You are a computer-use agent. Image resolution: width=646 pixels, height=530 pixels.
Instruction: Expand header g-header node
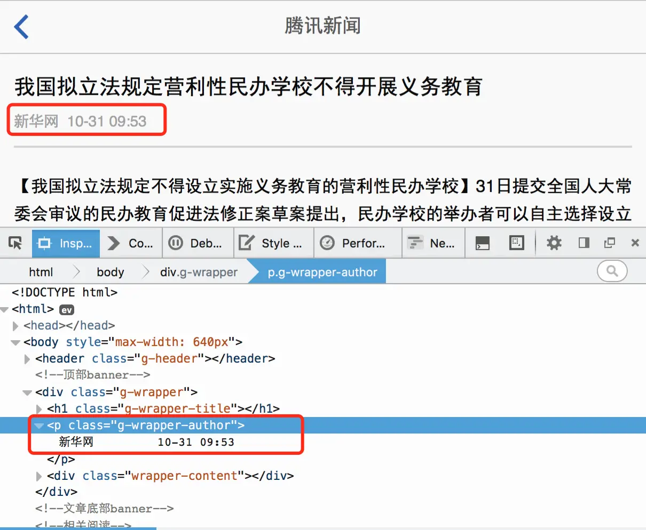28,359
